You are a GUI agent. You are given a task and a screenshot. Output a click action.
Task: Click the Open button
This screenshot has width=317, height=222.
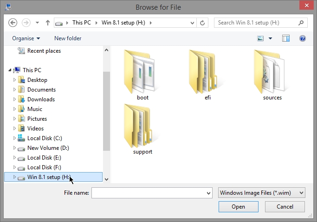tap(239, 207)
